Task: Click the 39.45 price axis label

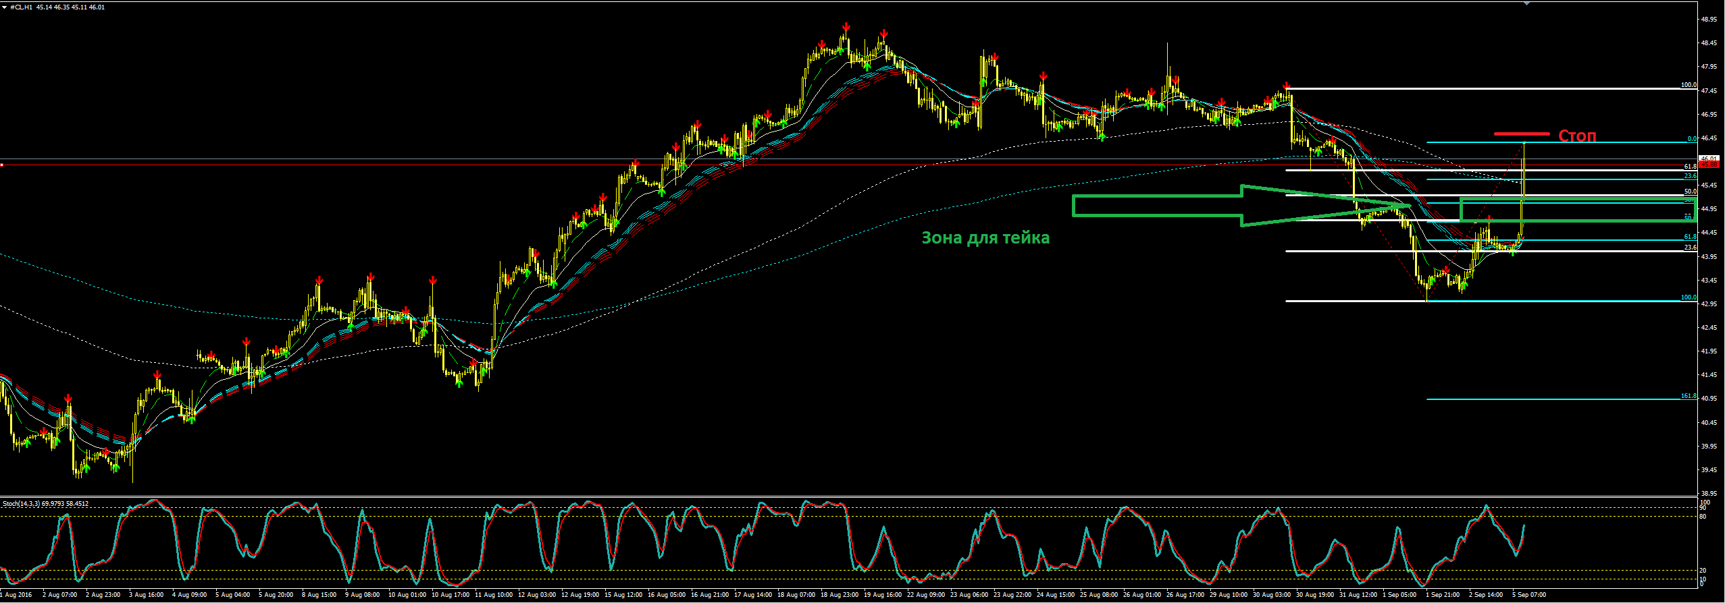Action: [1709, 470]
